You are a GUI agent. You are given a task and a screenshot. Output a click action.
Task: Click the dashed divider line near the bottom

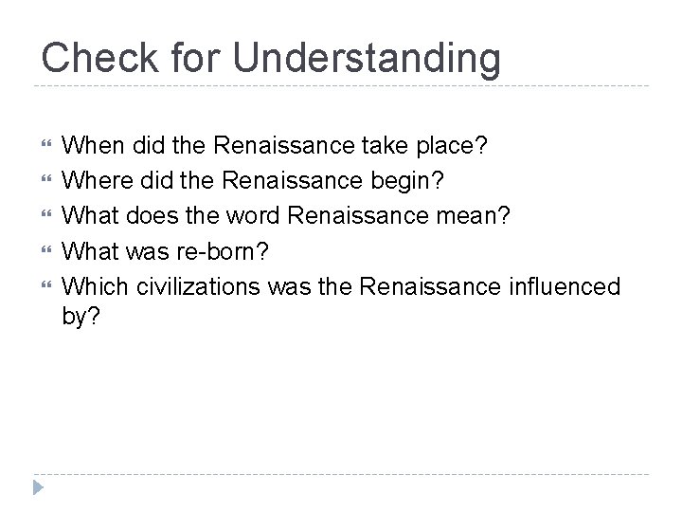pos(341,474)
